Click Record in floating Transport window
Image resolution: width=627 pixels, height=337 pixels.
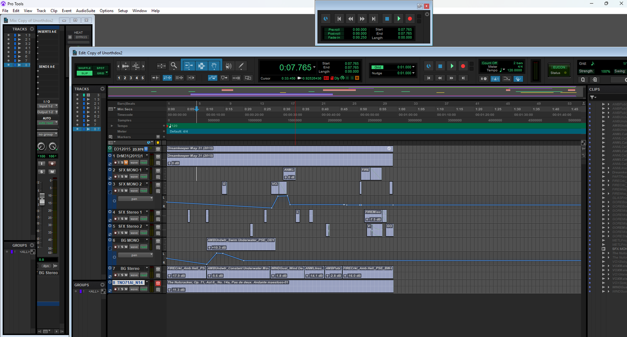tap(410, 18)
